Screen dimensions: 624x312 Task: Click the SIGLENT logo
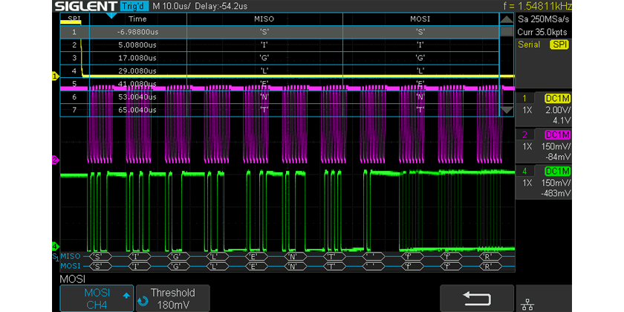coord(87,6)
